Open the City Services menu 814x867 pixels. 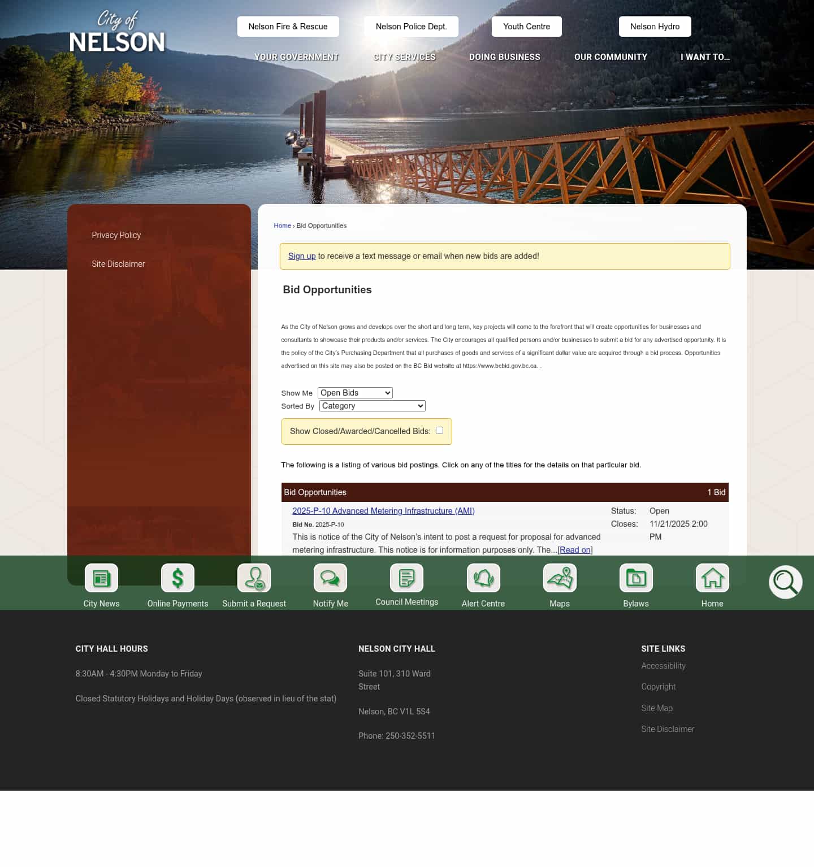[404, 57]
